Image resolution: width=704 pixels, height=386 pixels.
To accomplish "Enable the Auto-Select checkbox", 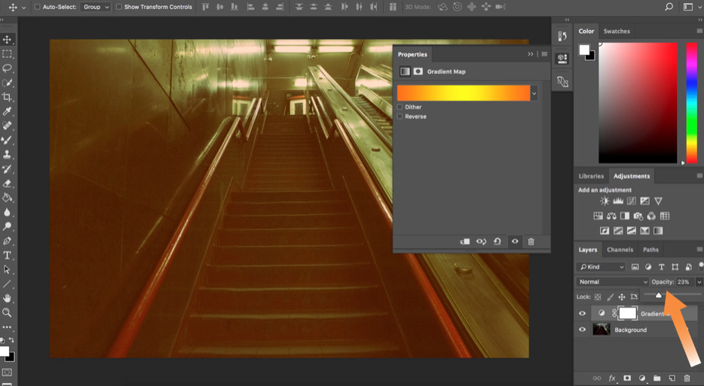I will coord(37,7).
